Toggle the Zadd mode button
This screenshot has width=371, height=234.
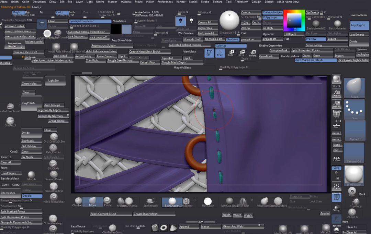click(62, 12)
